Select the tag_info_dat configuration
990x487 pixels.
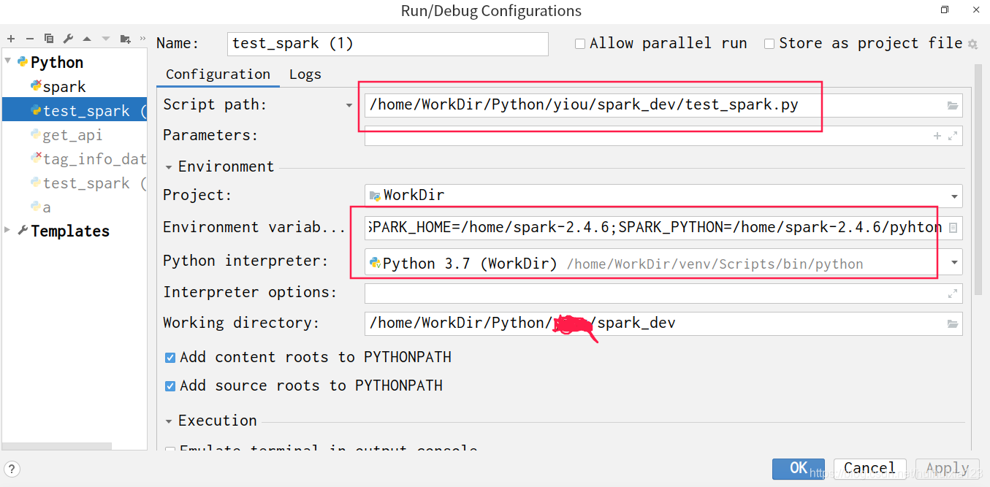click(x=88, y=159)
